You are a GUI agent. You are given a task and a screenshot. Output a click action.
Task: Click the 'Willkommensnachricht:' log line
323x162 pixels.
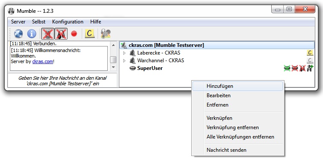point(46,50)
